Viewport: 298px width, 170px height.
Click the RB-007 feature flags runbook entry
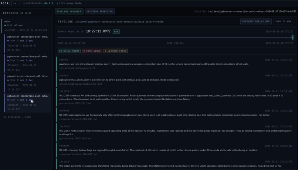(176, 150)
